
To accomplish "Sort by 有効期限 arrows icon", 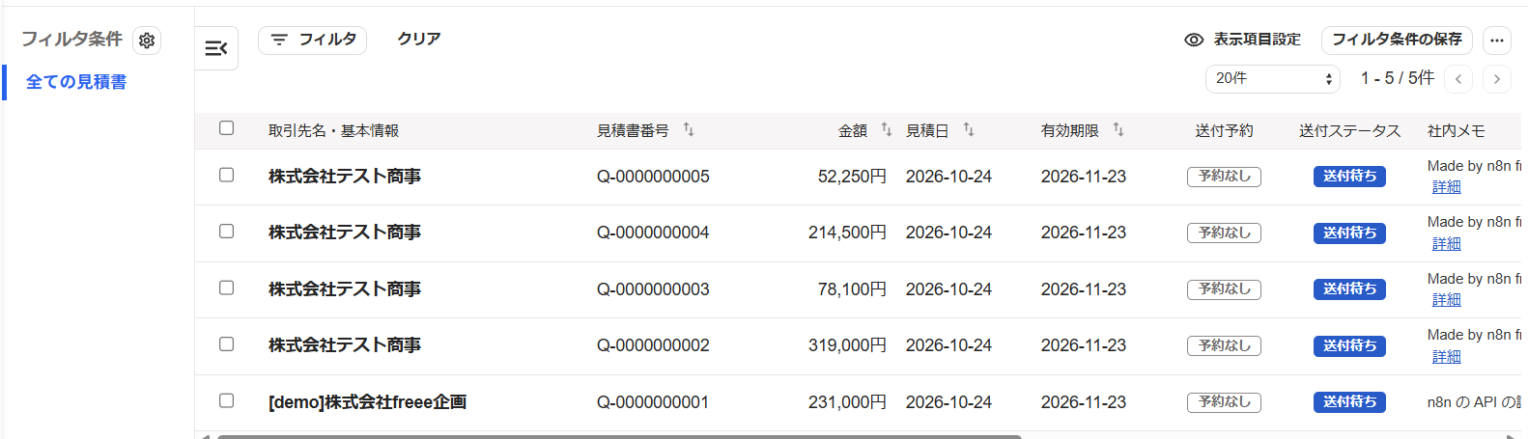I will tap(1118, 129).
